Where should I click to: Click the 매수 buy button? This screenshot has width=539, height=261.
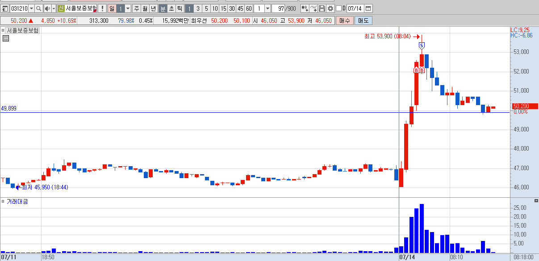pyautogui.click(x=345, y=20)
